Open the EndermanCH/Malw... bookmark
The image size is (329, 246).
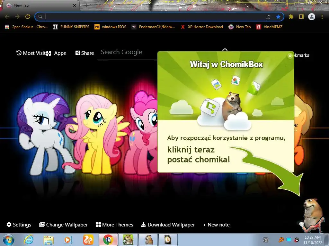click(x=153, y=27)
